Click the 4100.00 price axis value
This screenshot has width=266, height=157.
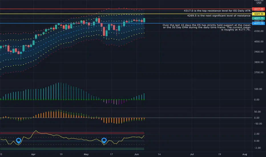click(x=259, y=31)
